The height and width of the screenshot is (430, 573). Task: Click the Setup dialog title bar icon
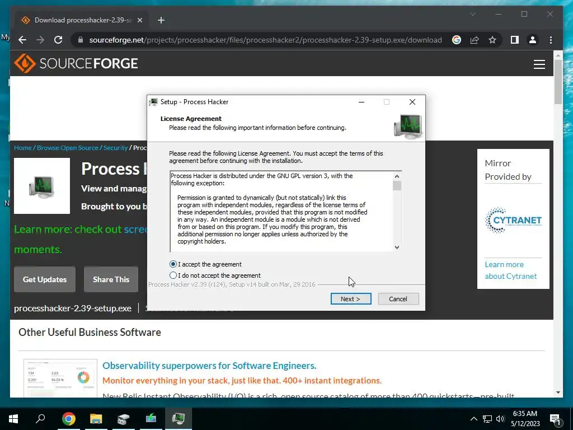coord(153,102)
